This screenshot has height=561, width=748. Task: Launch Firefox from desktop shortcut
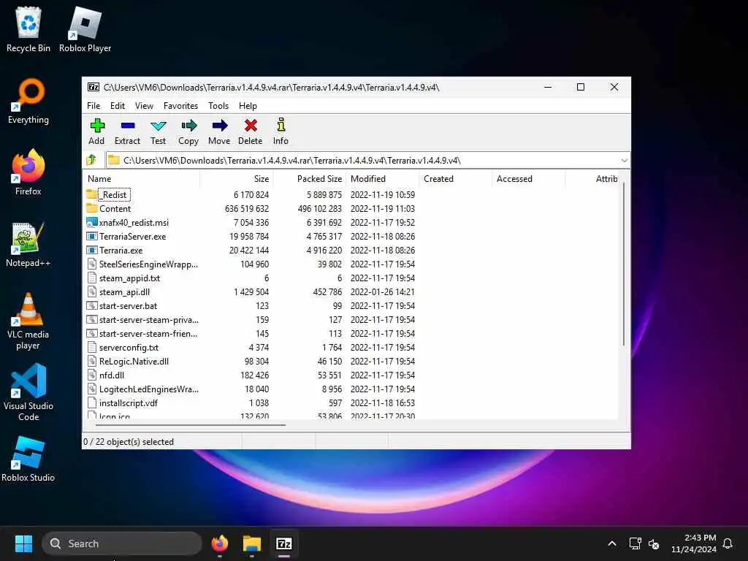28,172
